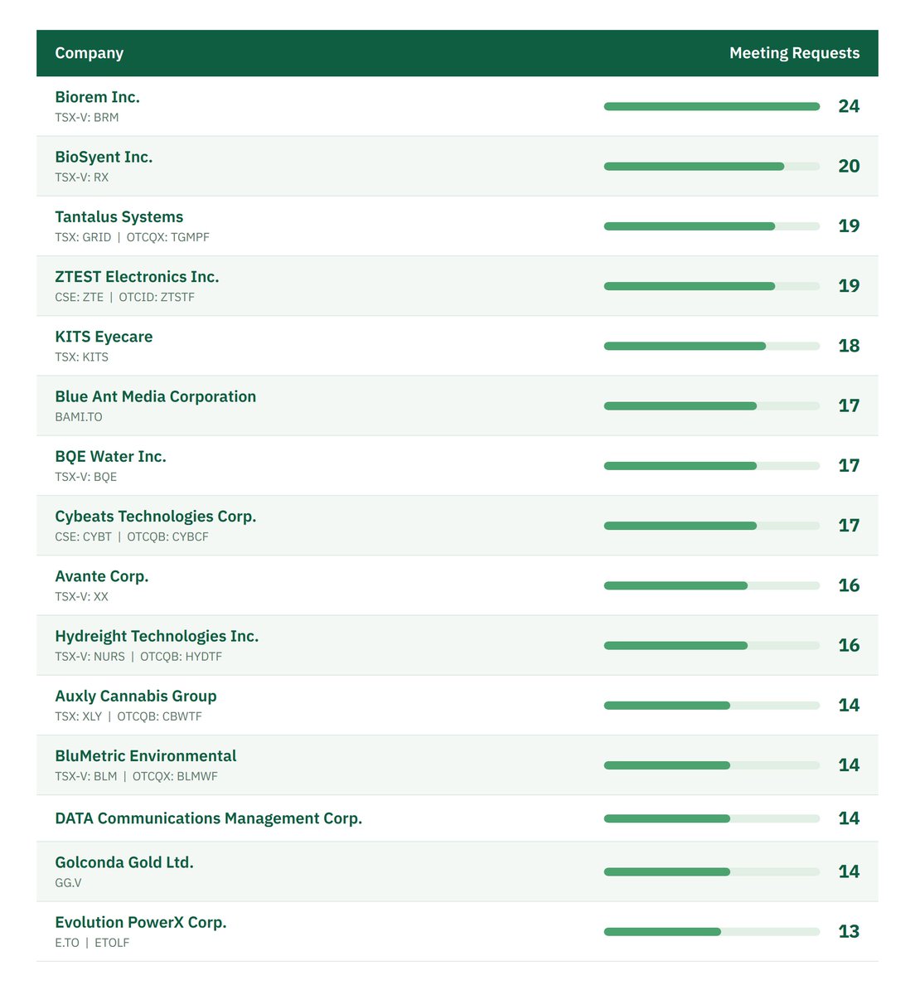Click KITS Eyecare progress bar
This screenshot has height=995, width=915.
pyautogui.click(x=711, y=346)
